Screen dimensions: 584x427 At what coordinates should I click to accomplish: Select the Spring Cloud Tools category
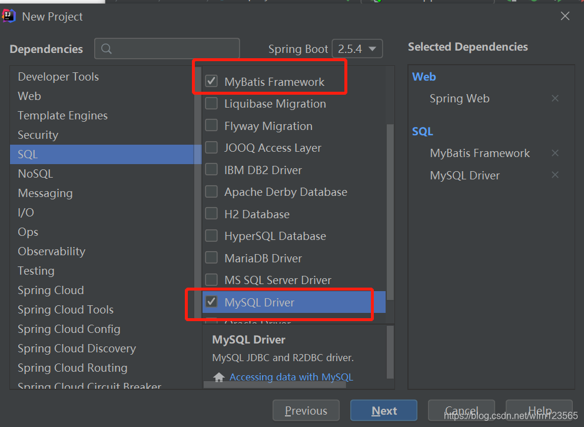[x=106, y=309]
